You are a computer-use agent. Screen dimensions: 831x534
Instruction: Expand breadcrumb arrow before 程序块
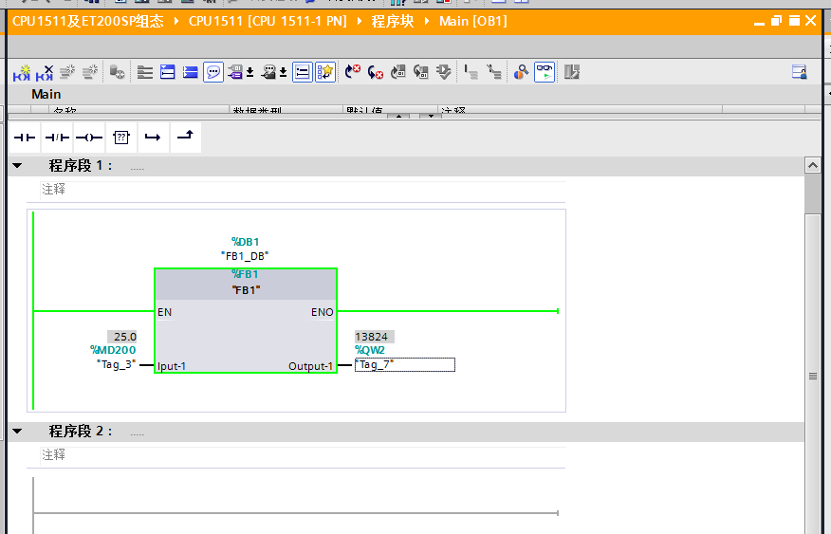coord(360,21)
